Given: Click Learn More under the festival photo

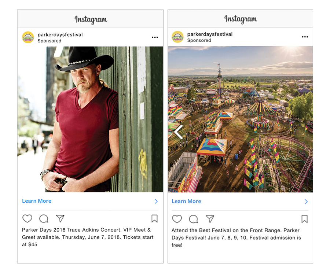Looking at the screenshot, I should tap(186, 201).
